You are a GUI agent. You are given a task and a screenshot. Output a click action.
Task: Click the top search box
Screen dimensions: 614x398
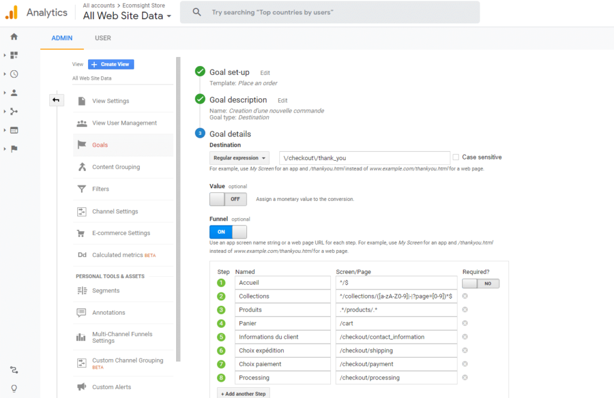tap(330, 12)
